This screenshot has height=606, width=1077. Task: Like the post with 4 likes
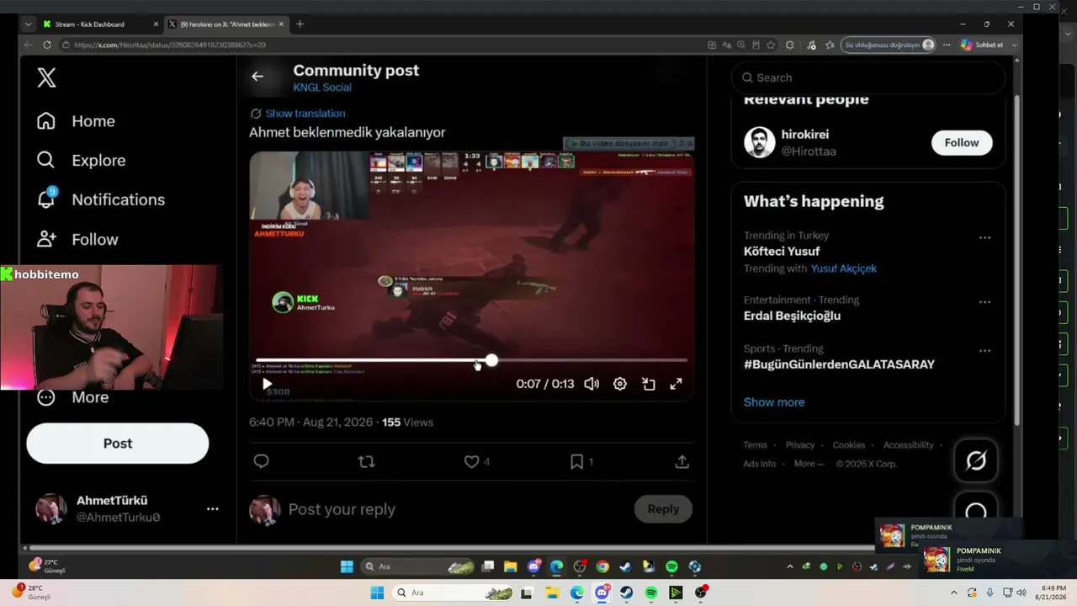click(471, 461)
